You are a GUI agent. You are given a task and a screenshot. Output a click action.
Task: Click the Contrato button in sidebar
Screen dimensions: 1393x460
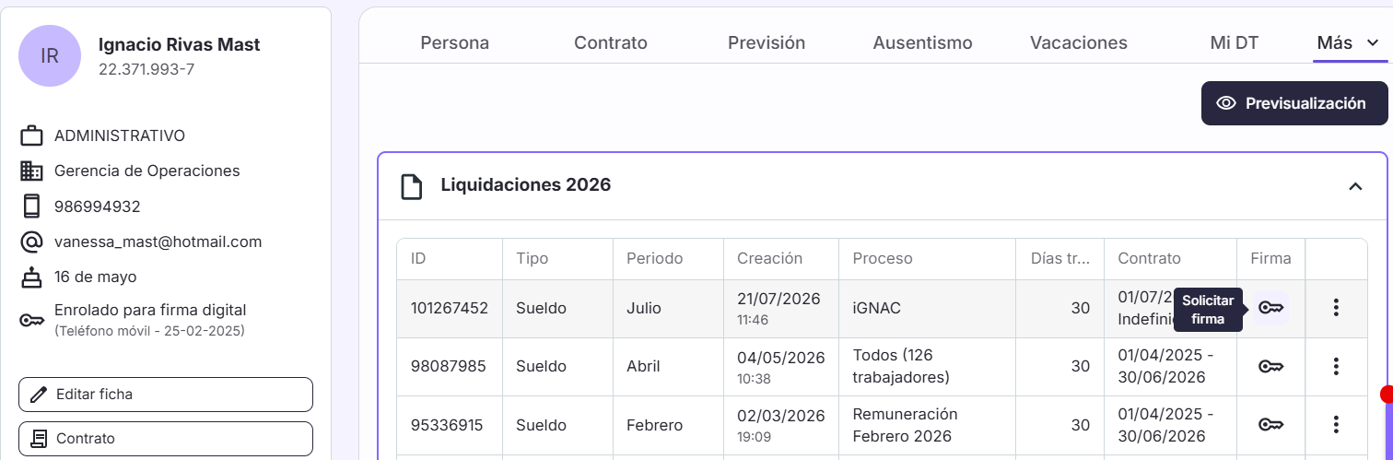click(166, 439)
